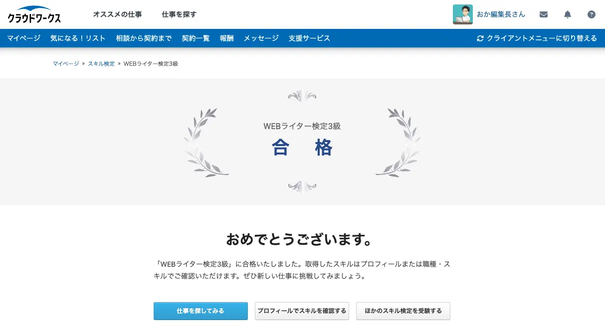605x335 pixels.
Task: Open the 支援サービス page
Action: (309, 38)
